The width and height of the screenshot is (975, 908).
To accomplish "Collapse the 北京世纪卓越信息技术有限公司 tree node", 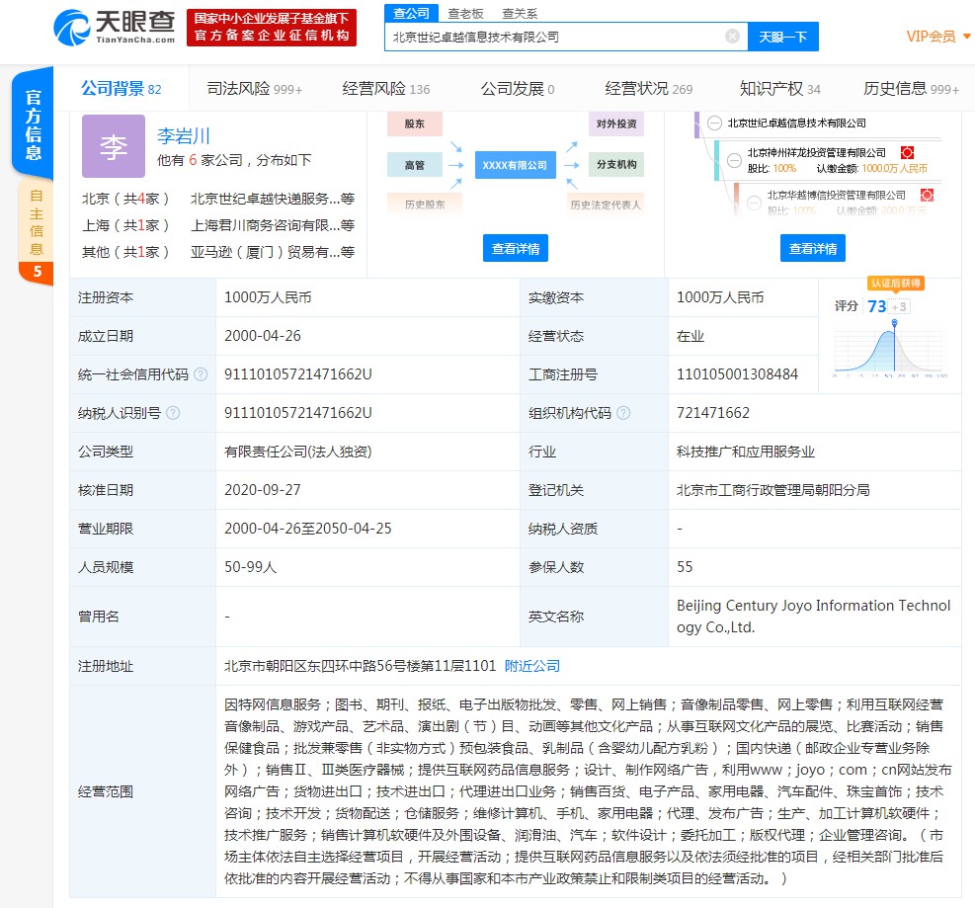I will [x=715, y=124].
